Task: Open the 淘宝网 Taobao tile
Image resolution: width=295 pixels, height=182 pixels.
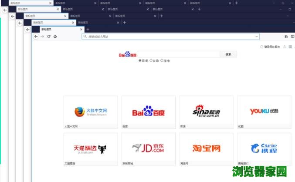Action: tap(206, 148)
